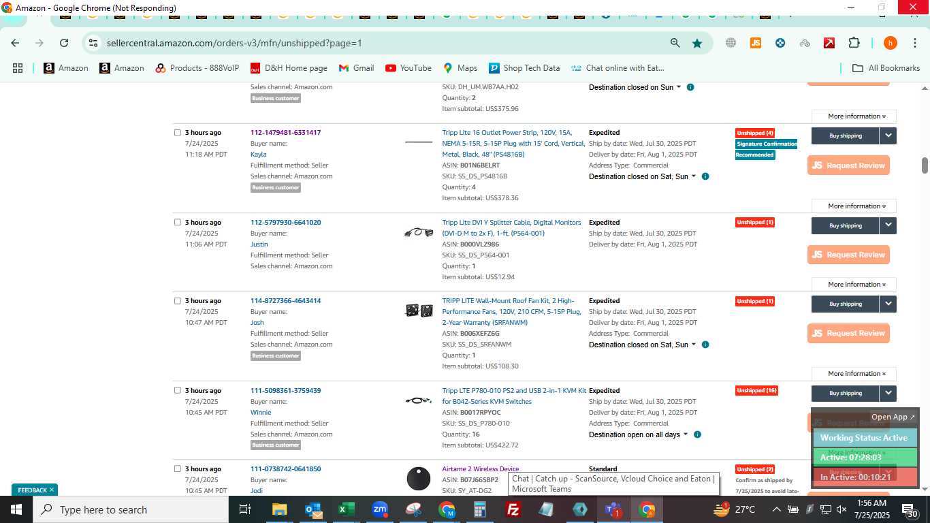The image size is (930, 523).
Task: Select checkbox for order 112-5797930-6641020
Action: [178, 223]
